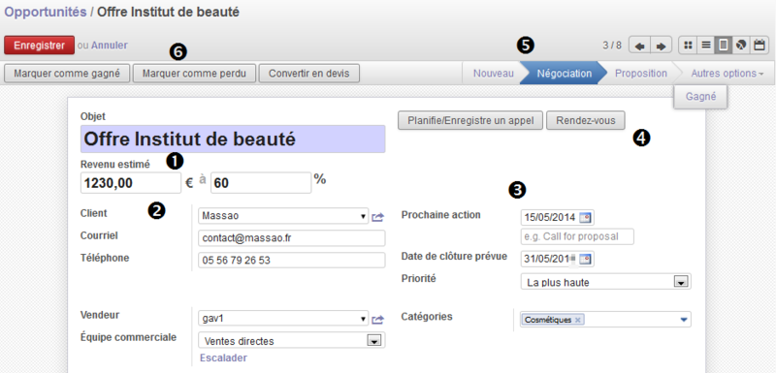Switch to graph view icon
This screenshot has height=373, width=776.
(x=741, y=46)
